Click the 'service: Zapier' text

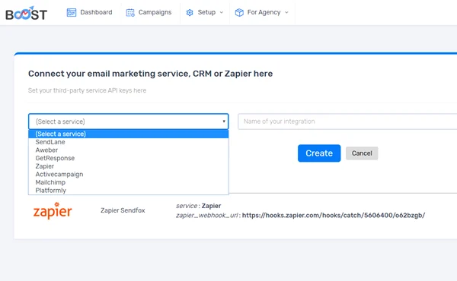click(199, 206)
